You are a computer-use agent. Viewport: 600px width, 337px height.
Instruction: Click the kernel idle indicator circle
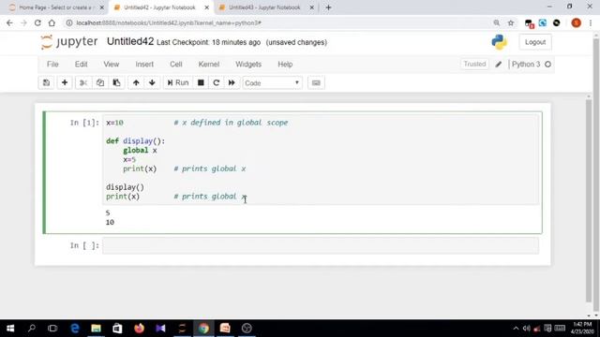tap(547, 65)
